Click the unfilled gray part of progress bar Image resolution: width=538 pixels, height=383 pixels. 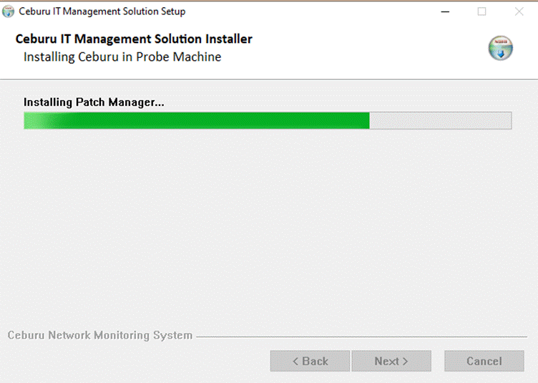[x=441, y=120]
